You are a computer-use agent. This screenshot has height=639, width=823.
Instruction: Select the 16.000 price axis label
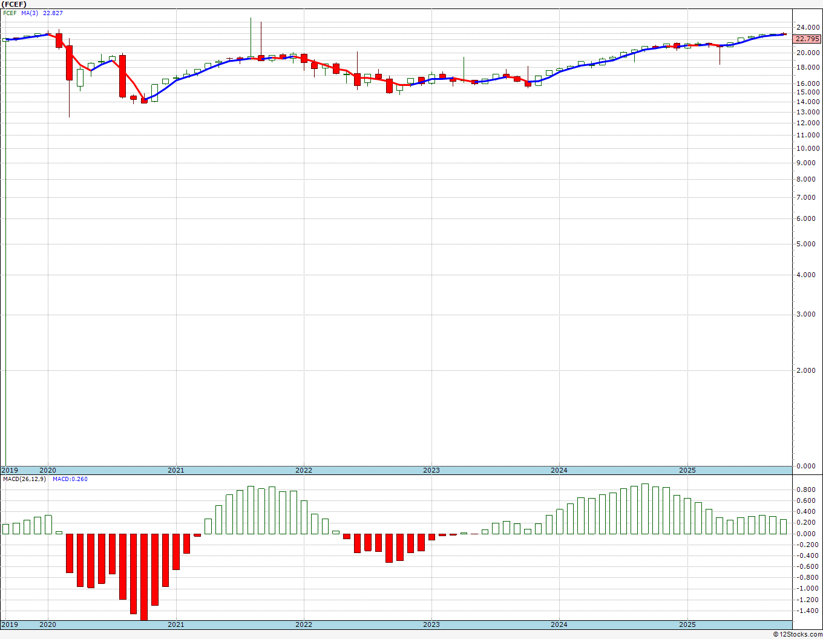point(808,84)
